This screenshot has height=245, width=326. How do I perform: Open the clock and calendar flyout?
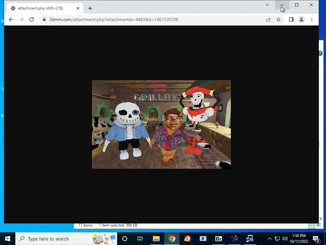coord(299,239)
